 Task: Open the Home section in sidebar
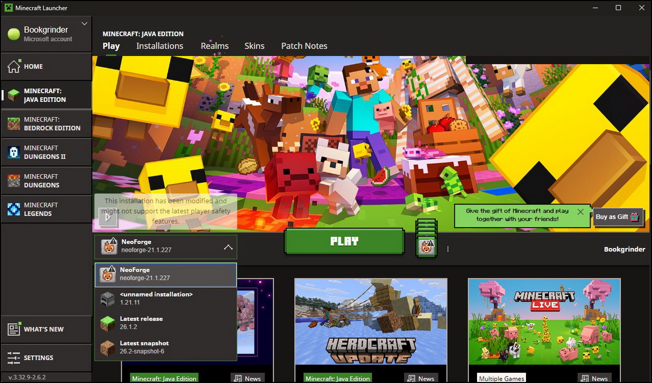[x=46, y=66]
